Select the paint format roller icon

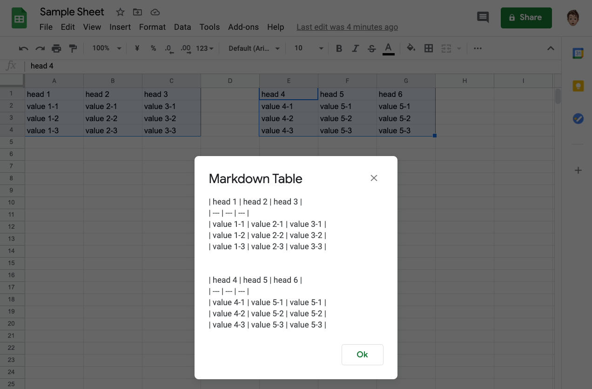(73, 48)
